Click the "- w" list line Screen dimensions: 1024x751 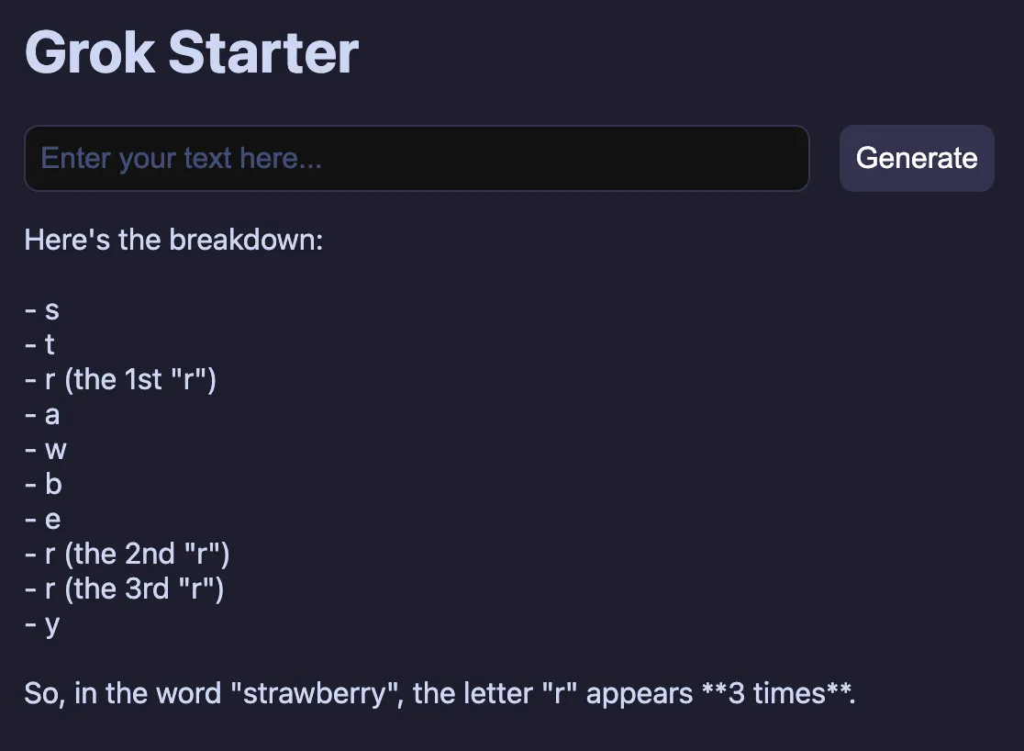45,450
